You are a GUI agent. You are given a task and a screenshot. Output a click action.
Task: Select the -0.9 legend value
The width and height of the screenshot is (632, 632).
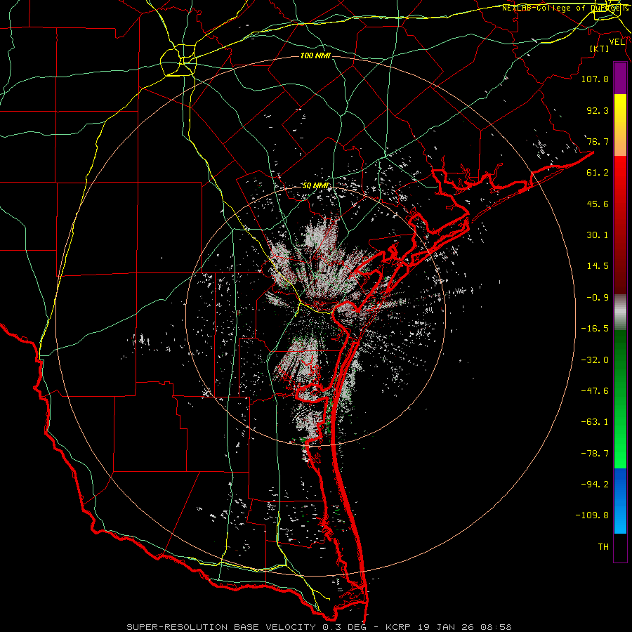pos(598,298)
